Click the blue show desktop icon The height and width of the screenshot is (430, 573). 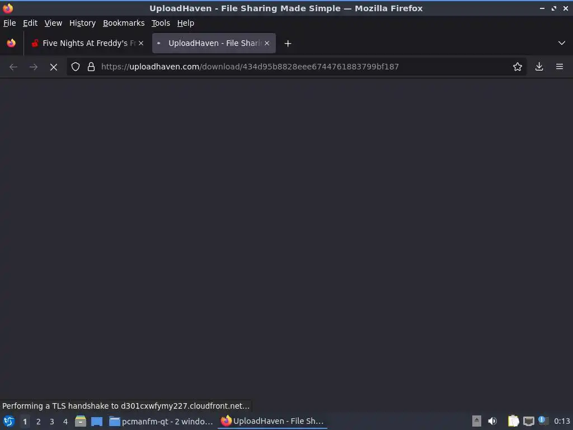coord(97,421)
